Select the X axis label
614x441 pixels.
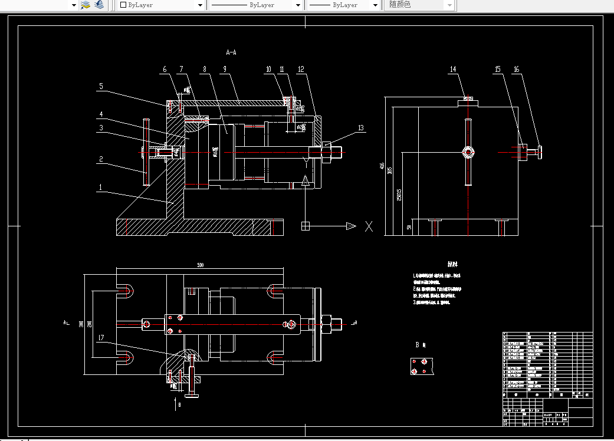pos(369,226)
